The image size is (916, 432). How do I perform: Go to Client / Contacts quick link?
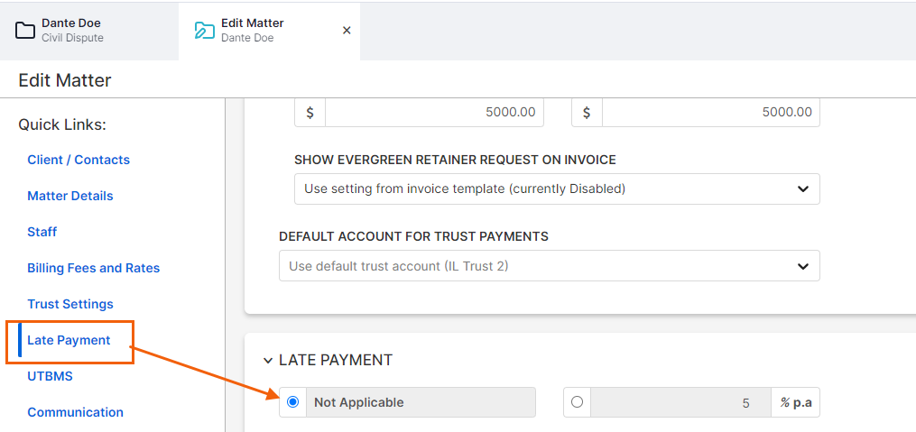point(79,160)
